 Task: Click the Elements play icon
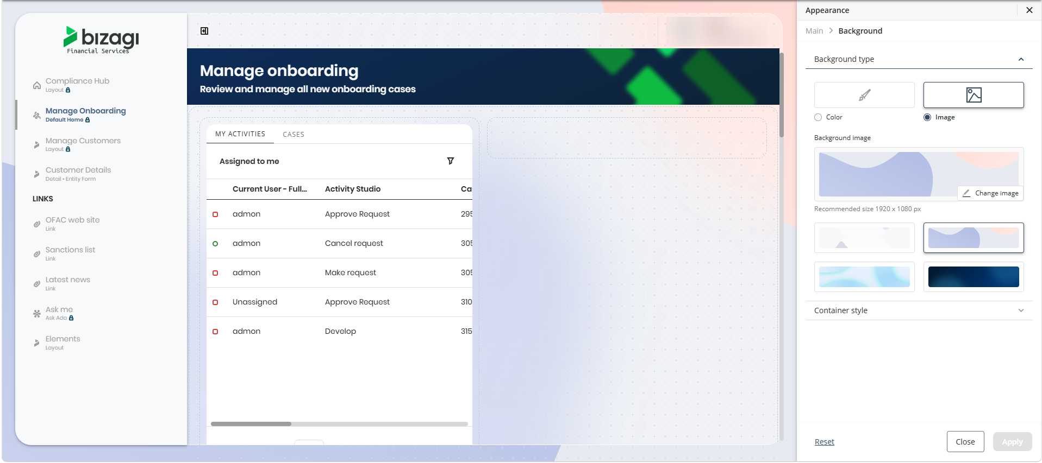pyautogui.click(x=37, y=343)
